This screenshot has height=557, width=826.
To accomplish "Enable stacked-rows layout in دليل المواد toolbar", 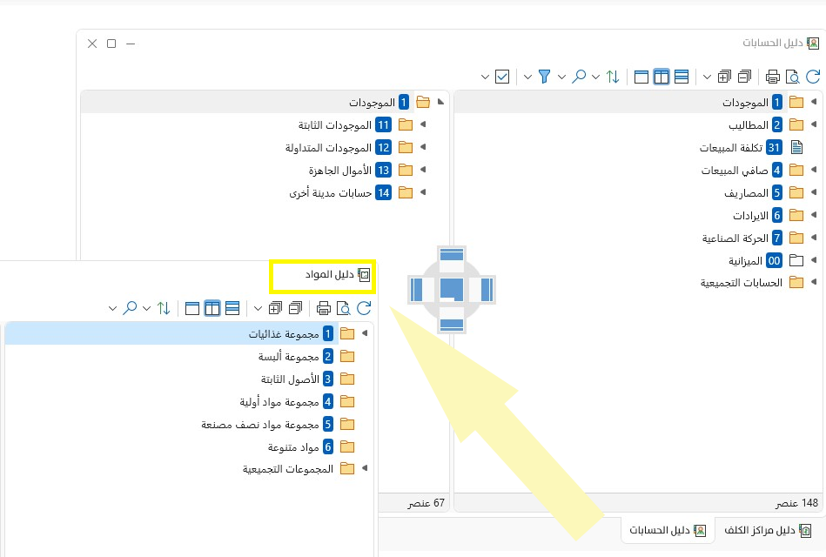I will pos(232,308).
